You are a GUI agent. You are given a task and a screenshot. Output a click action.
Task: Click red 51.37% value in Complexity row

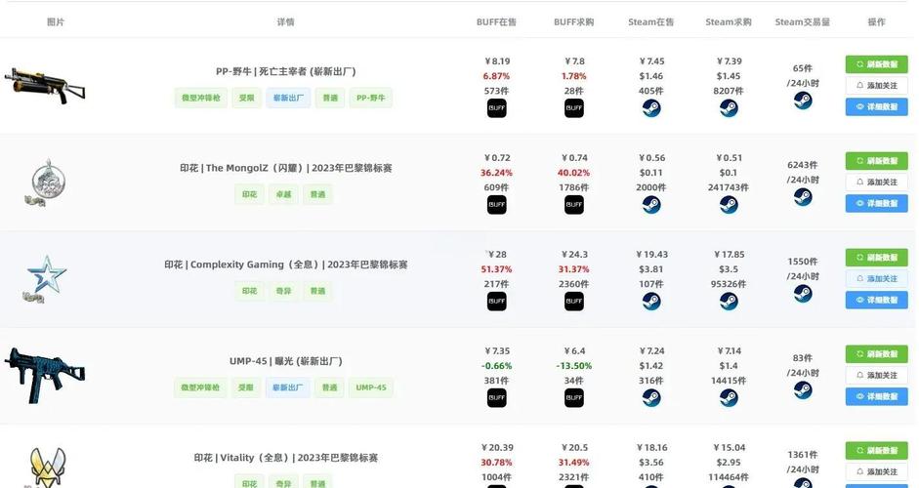pos(496,269)
